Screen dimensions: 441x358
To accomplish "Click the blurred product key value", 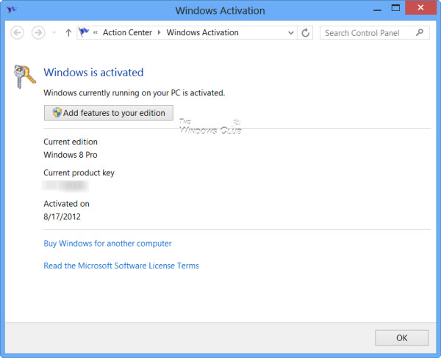I will pyautogui.click(x=65, y=186).
